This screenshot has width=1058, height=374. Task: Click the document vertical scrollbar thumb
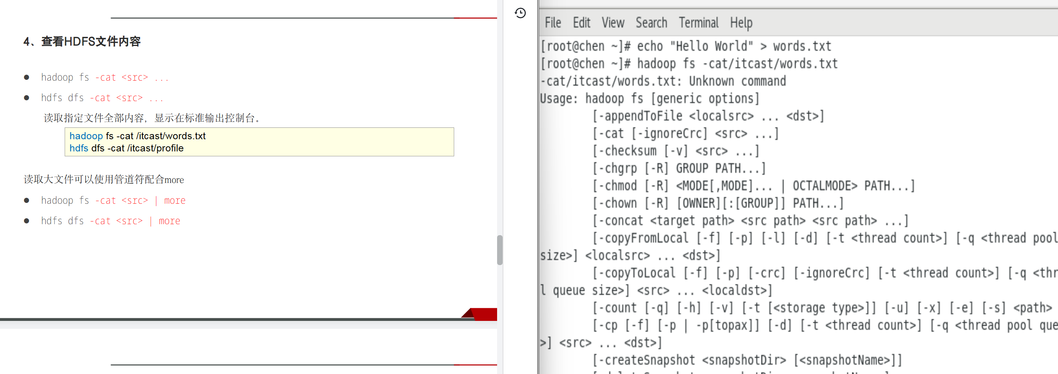(x=499, y=250)
